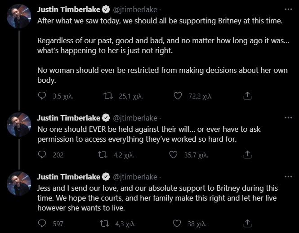Open Justin Timberlake's profile name in first tweet

tap(68, 9)
